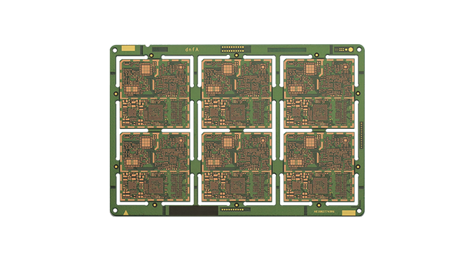Select the top-right circuit board in panel
This screenshot has width=474, height=260.
(x=319, y=93)
